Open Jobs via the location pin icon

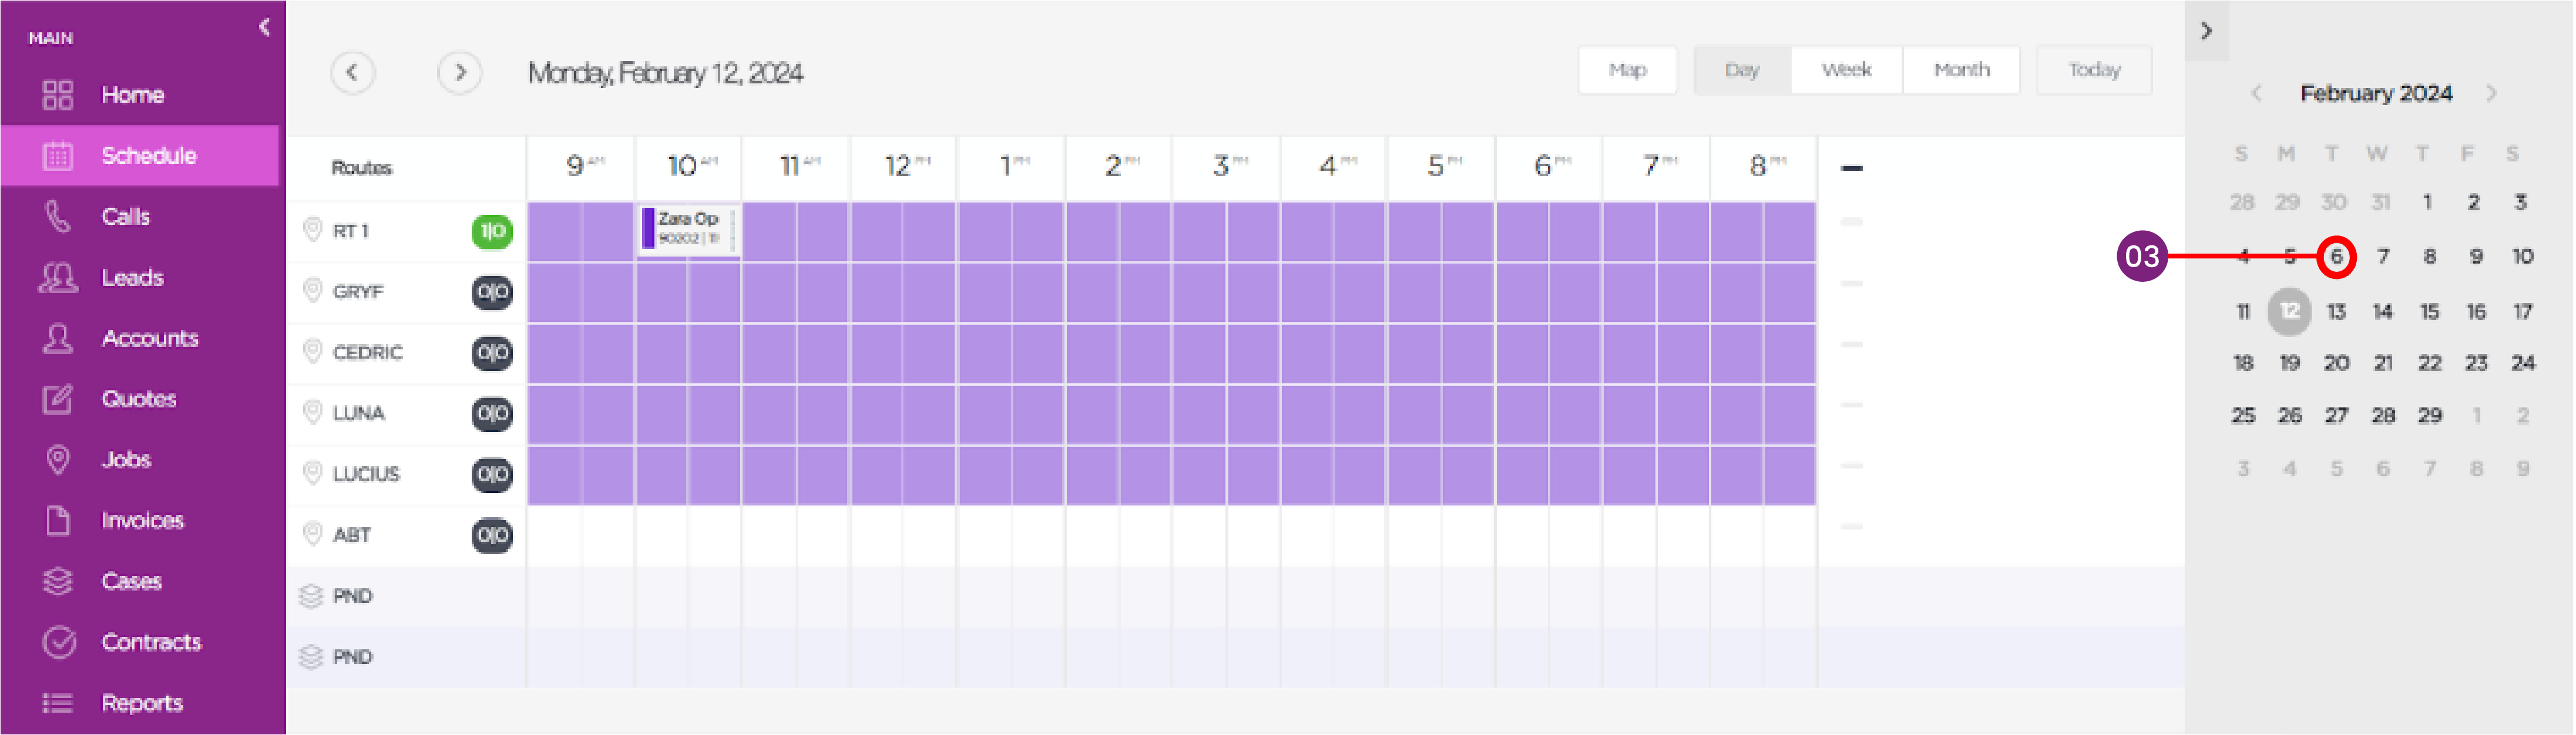[x=58, y=459]
